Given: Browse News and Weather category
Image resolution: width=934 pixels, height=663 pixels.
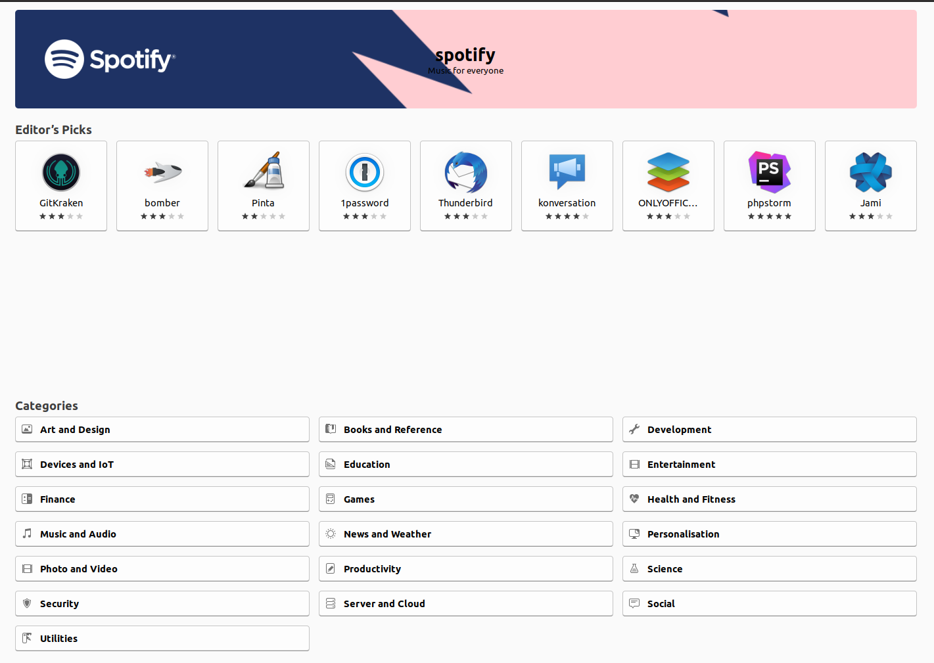Looking at the screenshot, I should tap(466, 534).
